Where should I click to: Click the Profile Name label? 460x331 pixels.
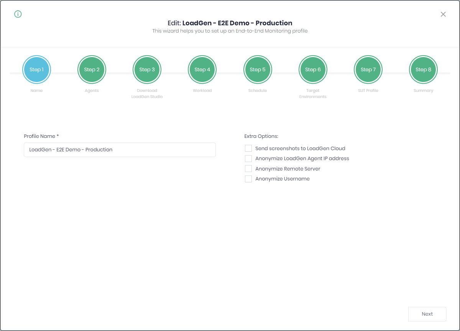[41, 136]
